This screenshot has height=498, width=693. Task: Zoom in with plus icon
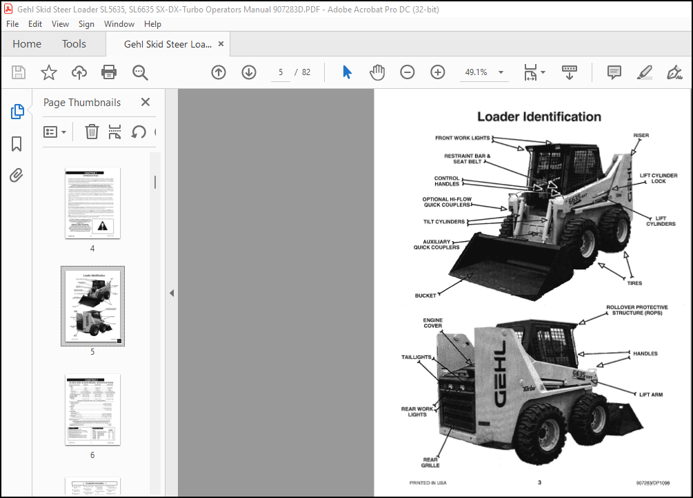438,72
